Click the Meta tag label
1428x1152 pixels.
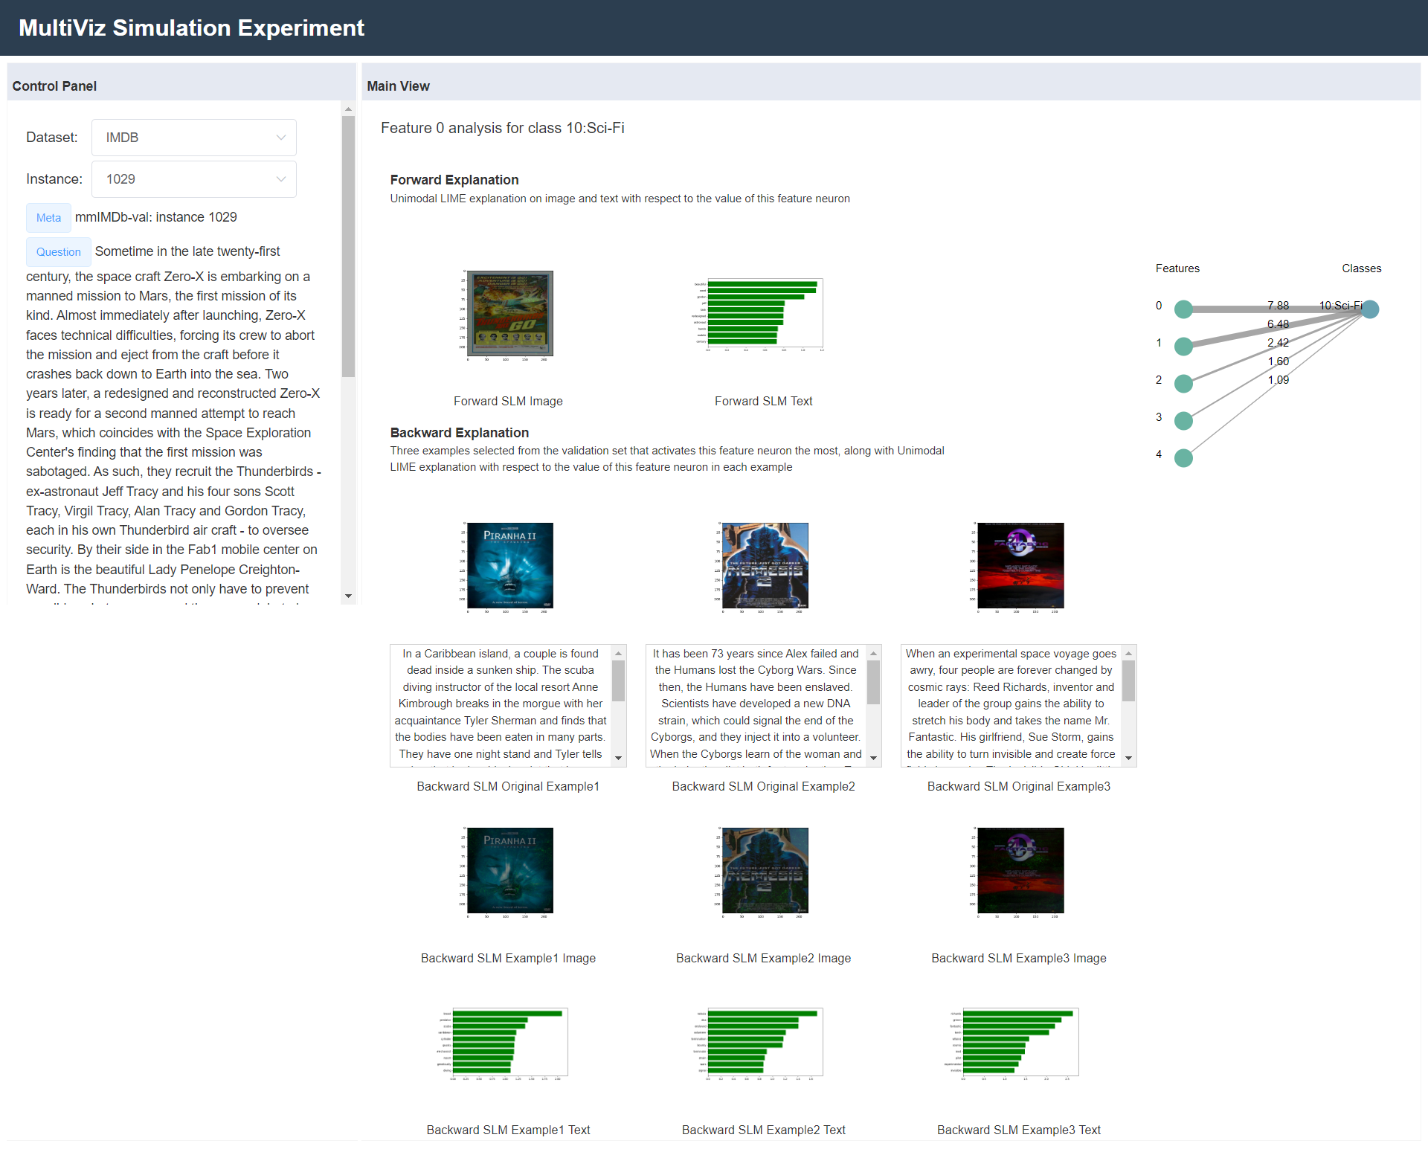[48, 218]
